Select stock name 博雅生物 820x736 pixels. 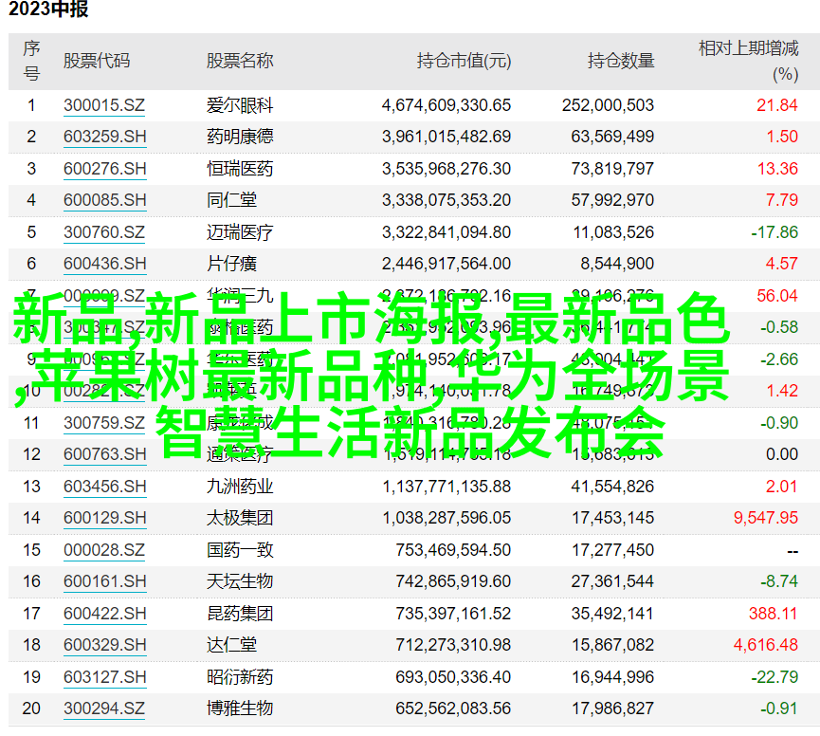pyautogui.click(x=240, y=708)
